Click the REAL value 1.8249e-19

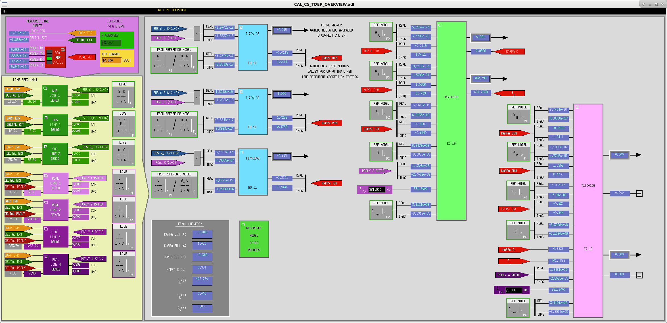(225, 92)
